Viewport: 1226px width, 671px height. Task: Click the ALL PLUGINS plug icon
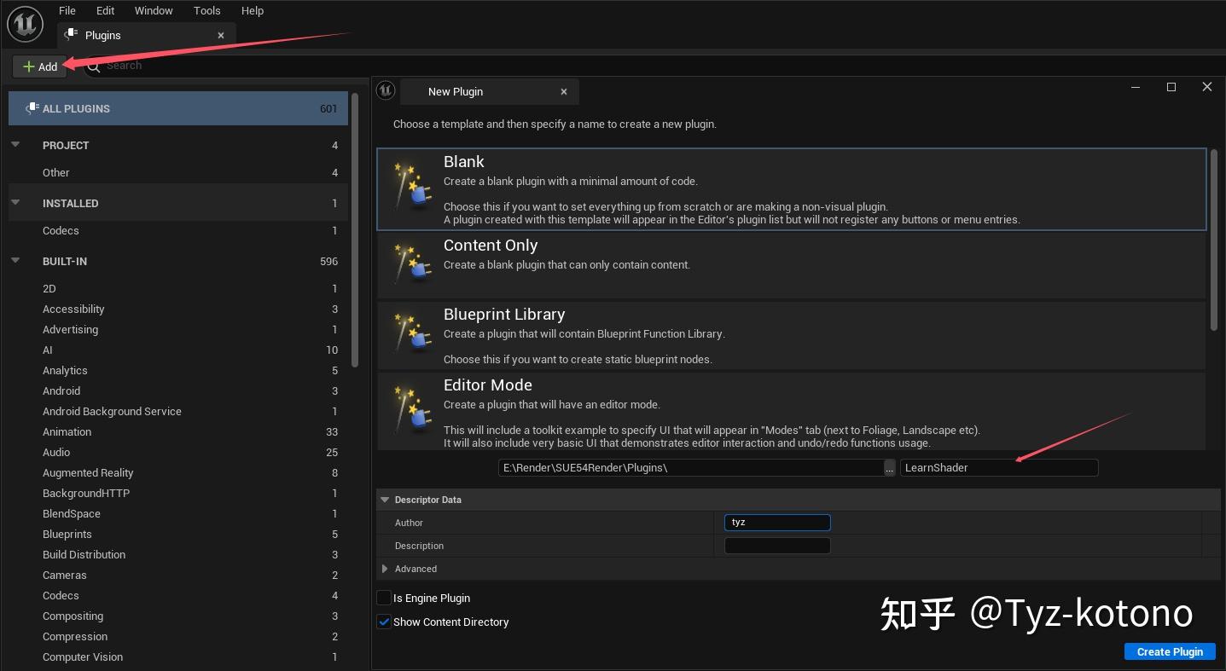point(32,108)
